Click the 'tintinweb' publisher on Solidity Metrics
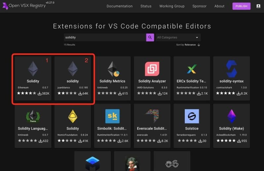264x171 pixels. tap(102, 87)
